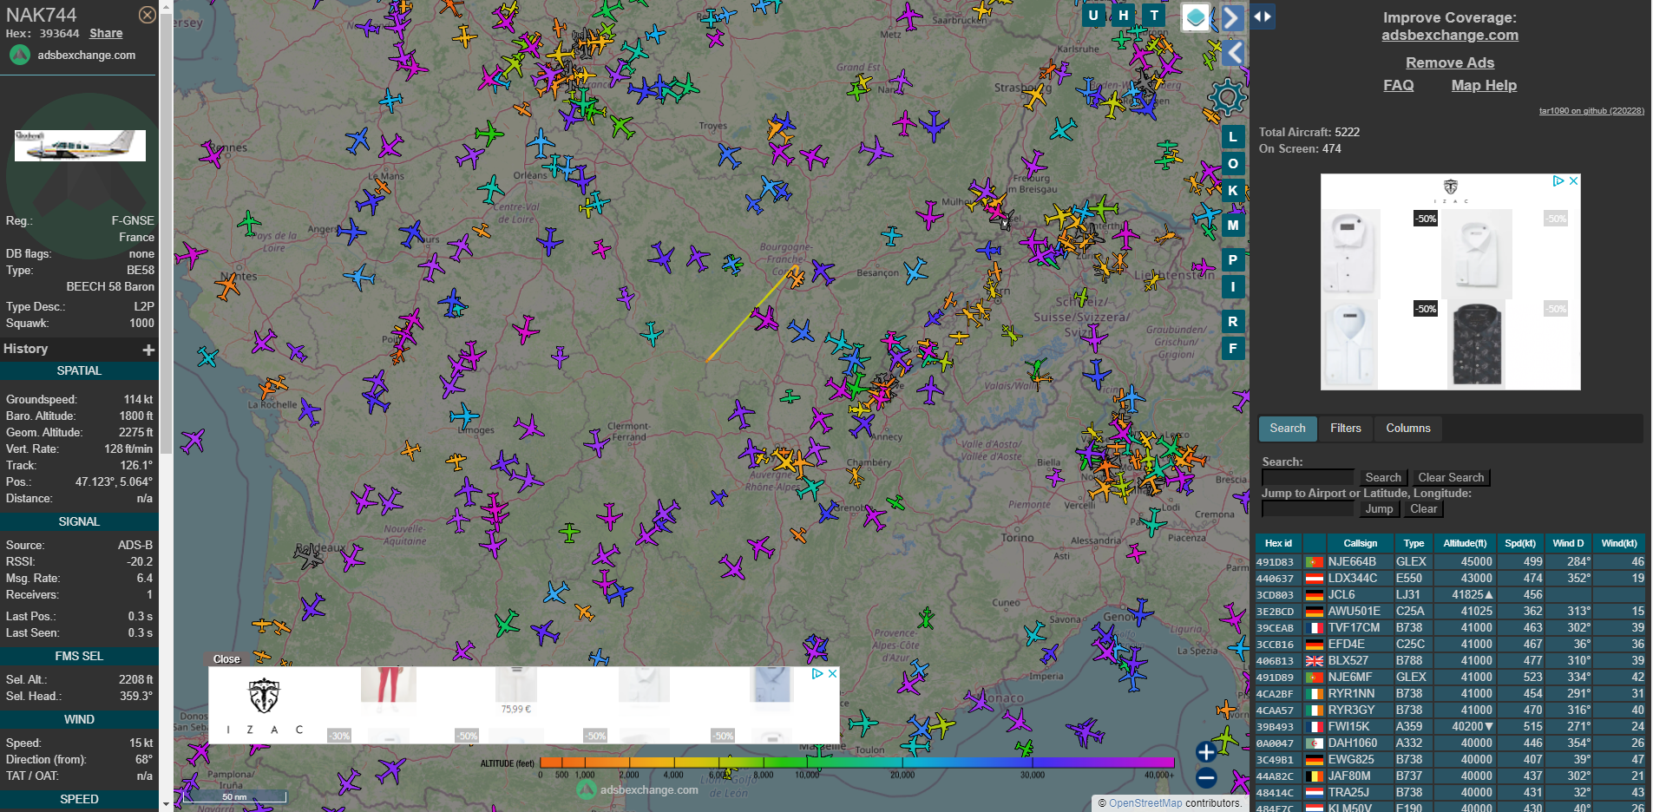Open the map settings gear
This screenshot has width=1653, height=812.
click(1227, 97)
